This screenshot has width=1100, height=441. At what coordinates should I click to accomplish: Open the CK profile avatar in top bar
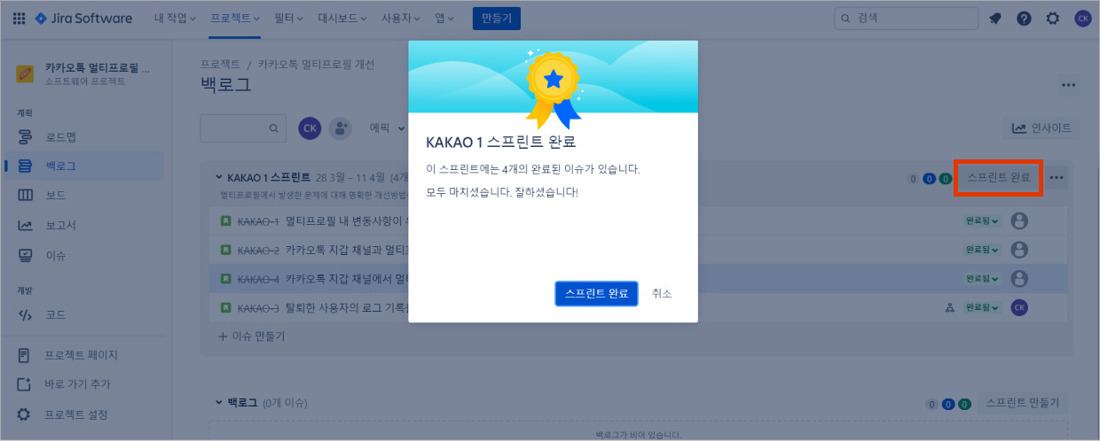coord(1082,19)
